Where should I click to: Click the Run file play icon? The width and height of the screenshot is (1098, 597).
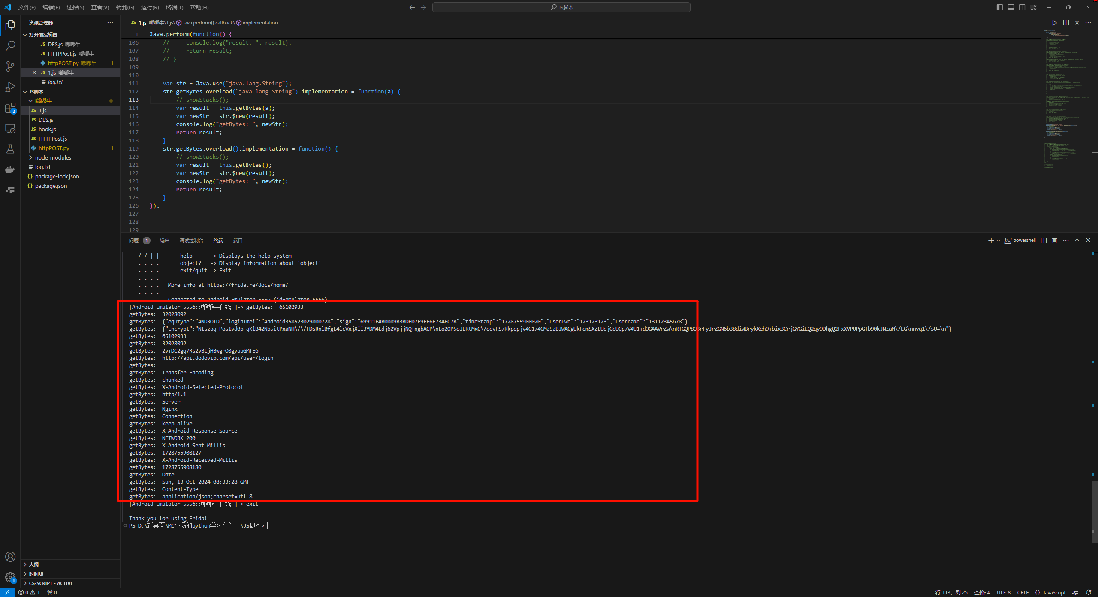pyautogui.click(x=1054, y=23)
